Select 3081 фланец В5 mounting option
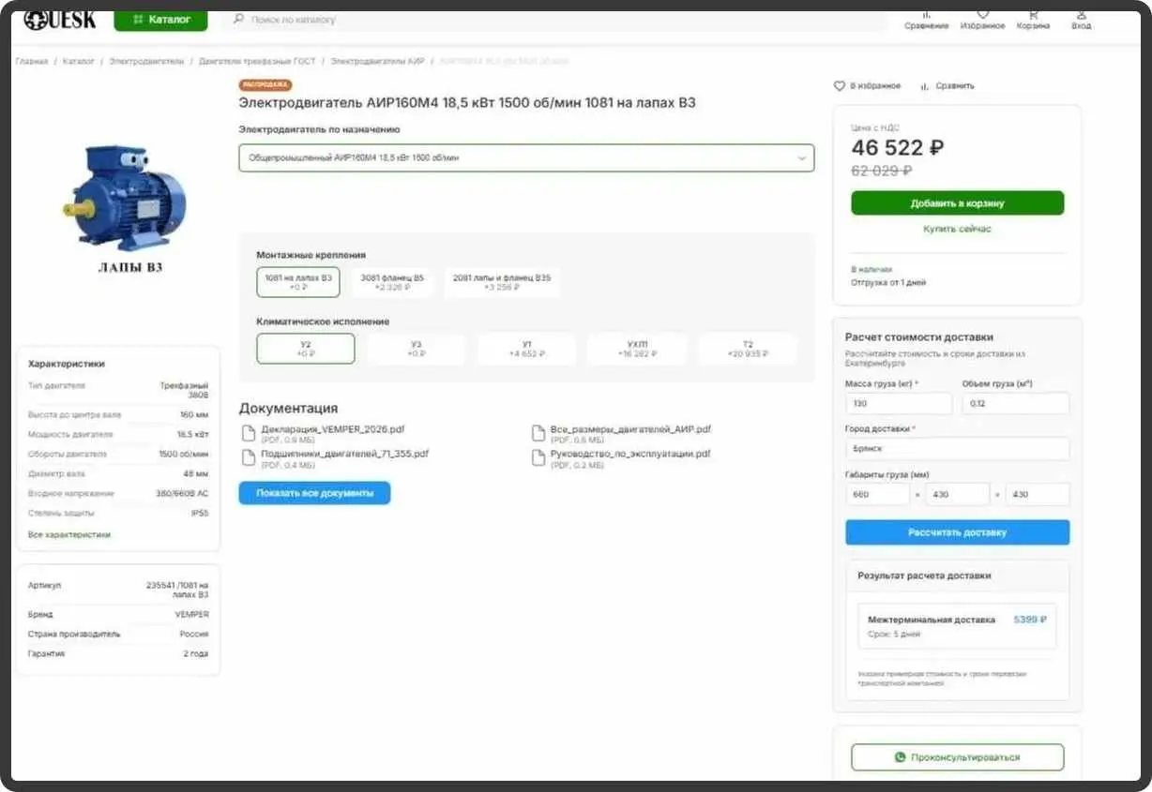 392,282
